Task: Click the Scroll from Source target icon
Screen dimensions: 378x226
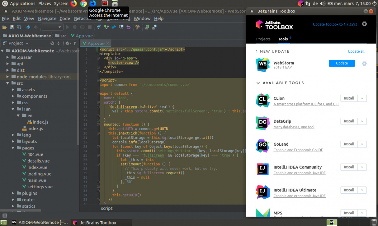Action: coord(52,43)
